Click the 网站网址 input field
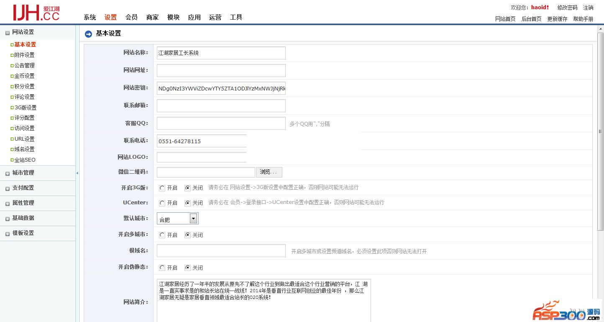The image size is (604, 322). coord(221,70)
